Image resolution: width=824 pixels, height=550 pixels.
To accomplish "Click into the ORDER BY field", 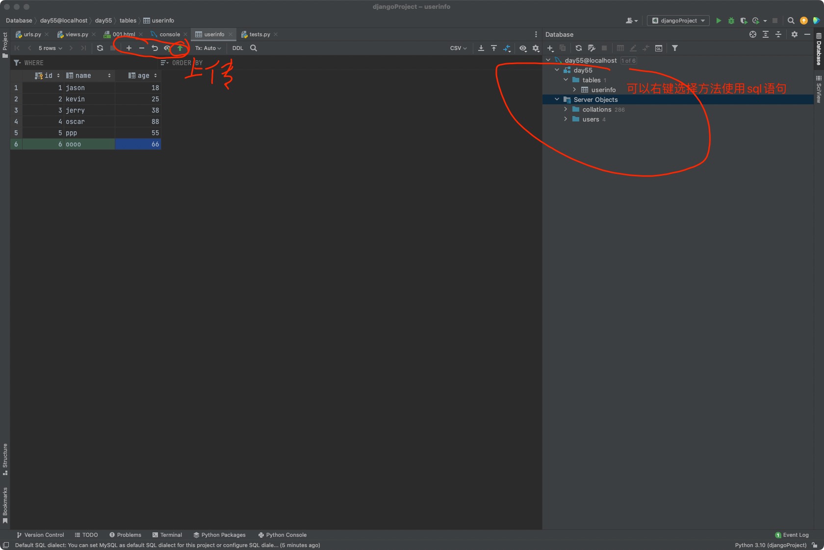I will point(351,63).
